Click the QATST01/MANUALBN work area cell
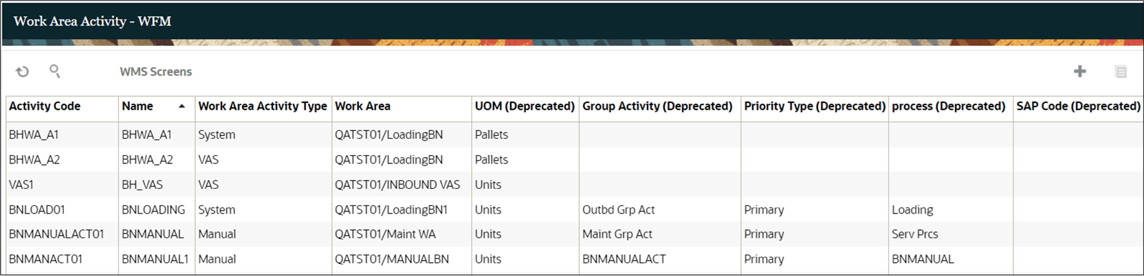Image resolution: width=1144 pixels, height=276 pixels. (x=392, y=259)
